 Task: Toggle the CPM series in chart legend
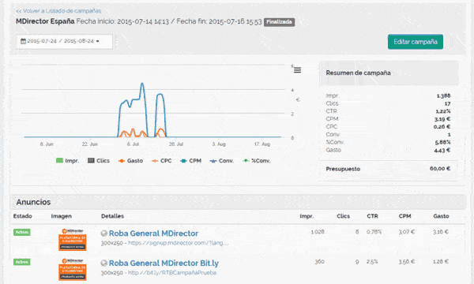(190, 161)
